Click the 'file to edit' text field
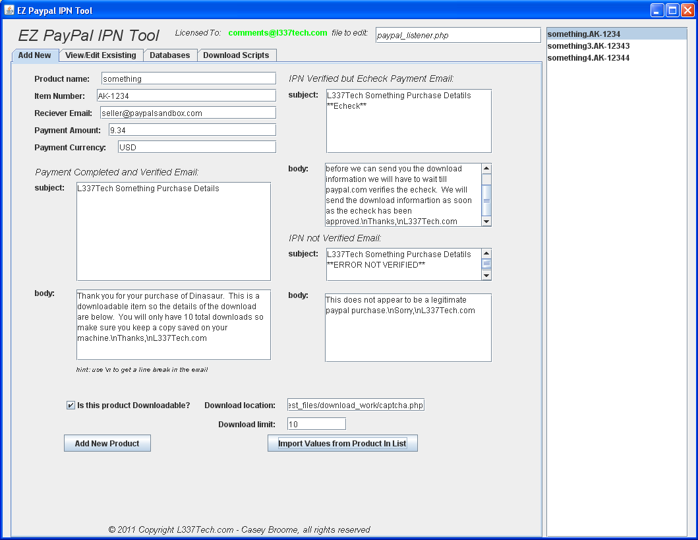Screen dimensions: 698x540 point(458,35)
